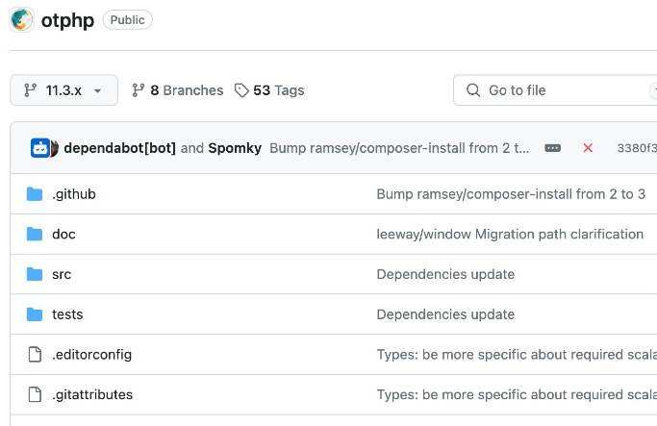The image size is (657, 426).
Task: Open the leeway/window Migration path commit message
Action: (510, 235)
